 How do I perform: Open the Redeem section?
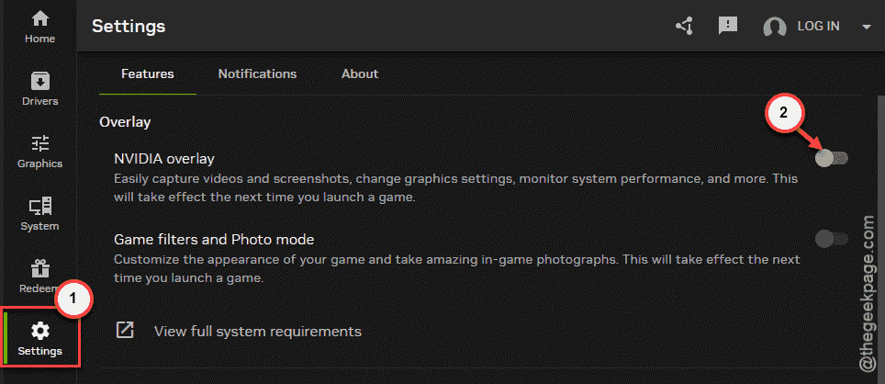click(39, 277)
